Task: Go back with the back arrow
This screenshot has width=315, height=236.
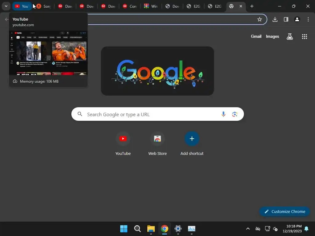Action: coord(7,19)
